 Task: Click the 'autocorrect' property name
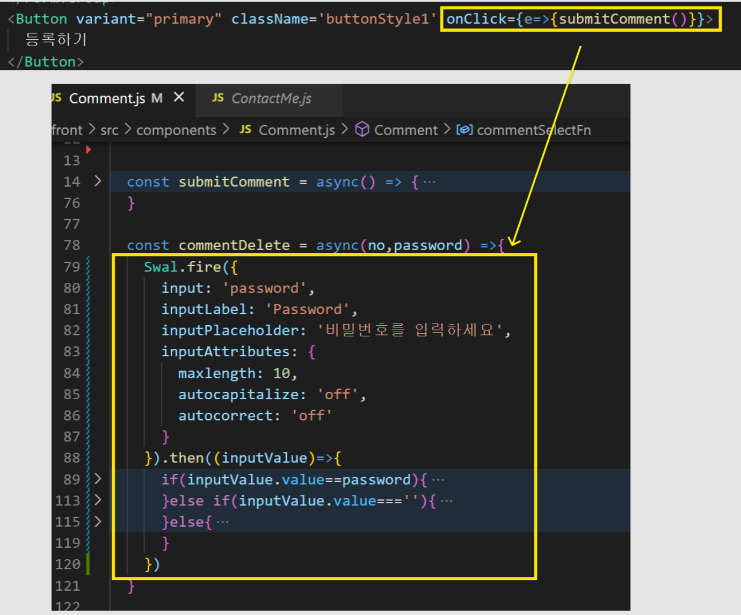click(x=226, y=415)
